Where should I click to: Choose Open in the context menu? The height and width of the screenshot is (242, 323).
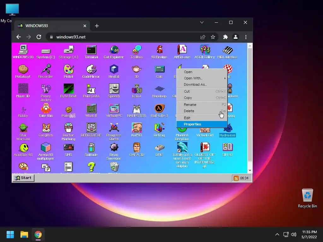[202, 72]
